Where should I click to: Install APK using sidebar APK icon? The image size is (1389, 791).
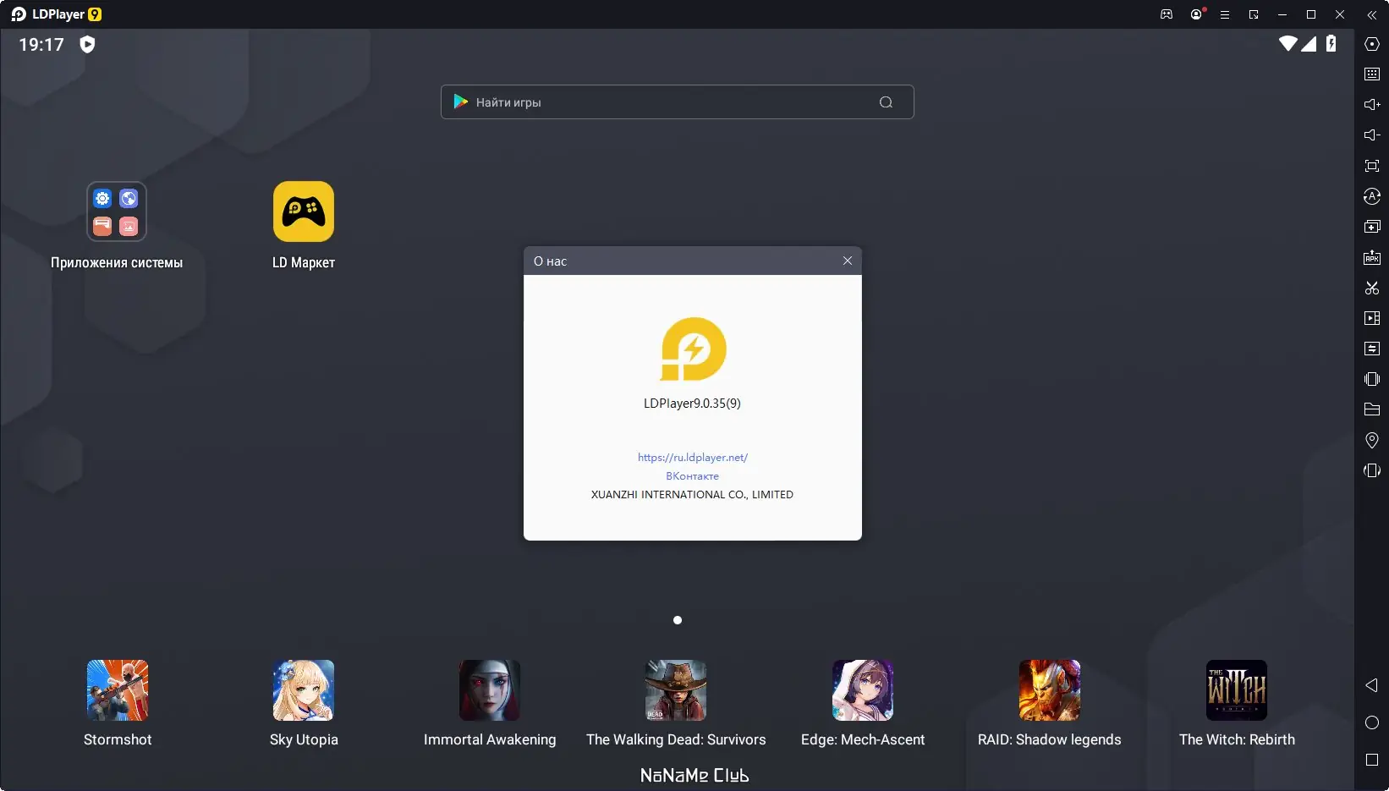(1372, 257)
